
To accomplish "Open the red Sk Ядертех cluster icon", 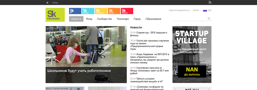I will (x=127, y=11).
